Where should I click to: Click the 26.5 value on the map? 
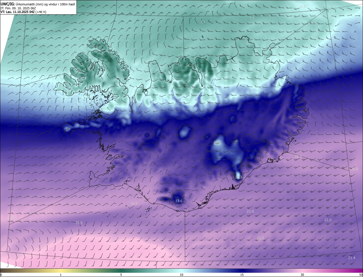tap(261, 238)
